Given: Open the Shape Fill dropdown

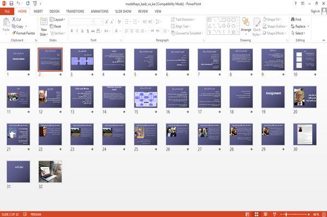Looking at the screenshot, I should tap(272, 20).
